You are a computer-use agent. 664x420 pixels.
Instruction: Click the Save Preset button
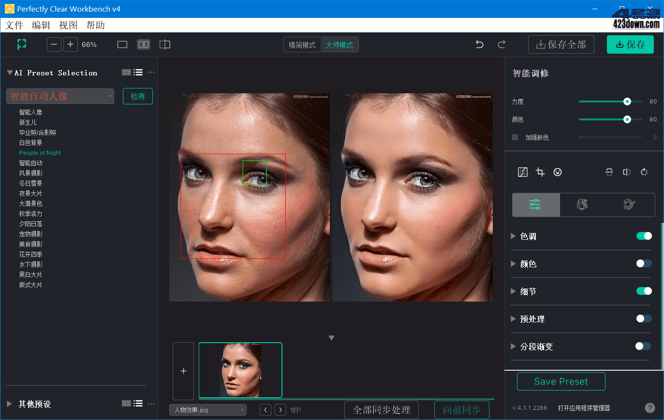point(561,381)
